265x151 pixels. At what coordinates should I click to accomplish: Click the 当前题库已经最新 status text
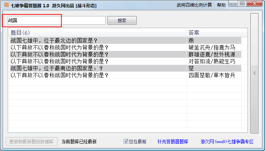pyautogui.click(x=79, y=142)
